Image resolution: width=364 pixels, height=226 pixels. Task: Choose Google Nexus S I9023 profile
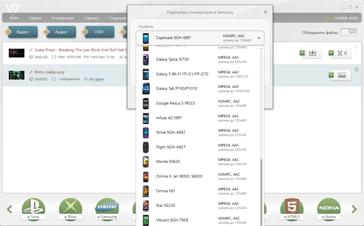tap(200, 103)
